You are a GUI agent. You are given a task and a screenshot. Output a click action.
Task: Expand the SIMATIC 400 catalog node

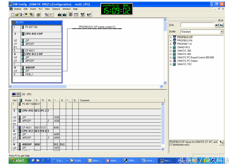[x=171, y=54]
